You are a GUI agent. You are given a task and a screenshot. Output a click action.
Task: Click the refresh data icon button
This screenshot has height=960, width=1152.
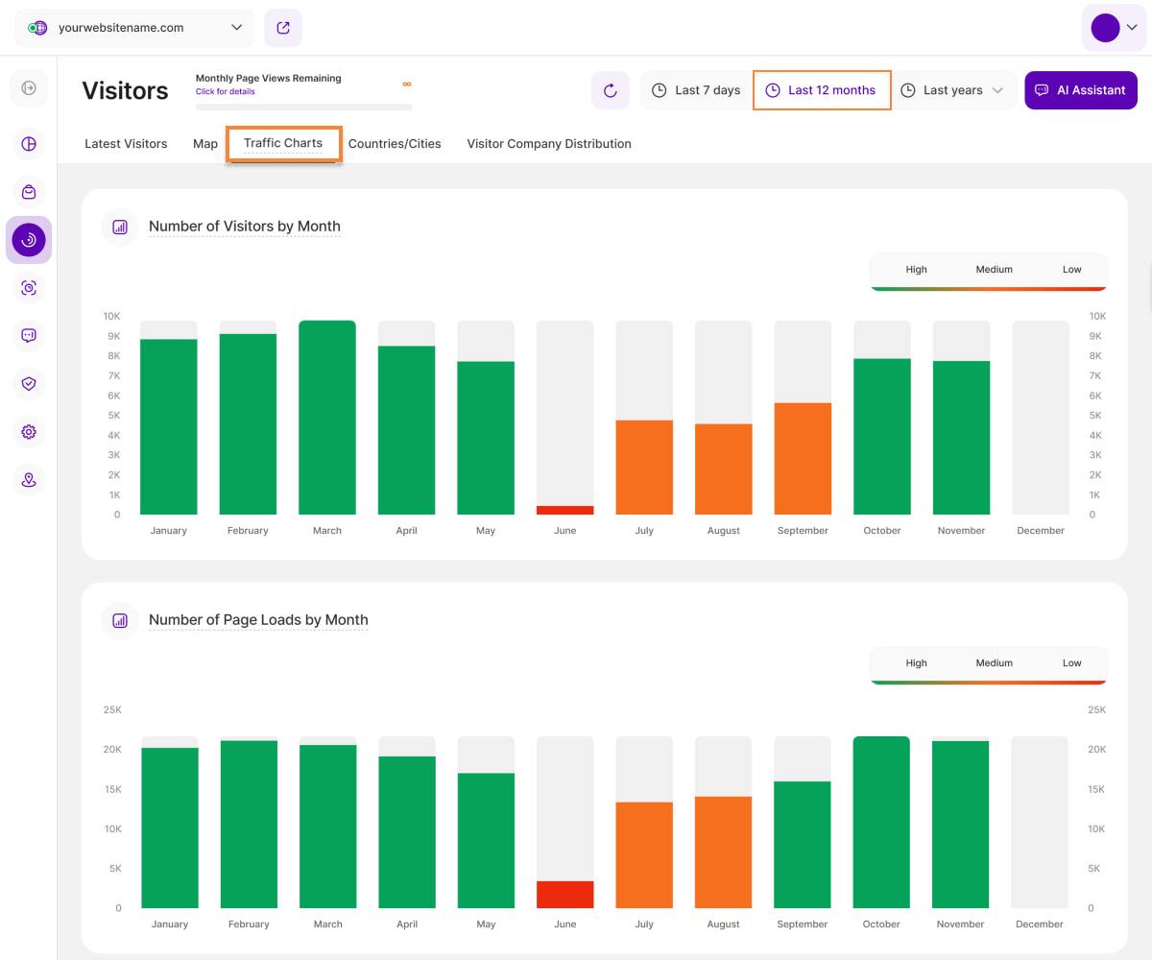610,90
